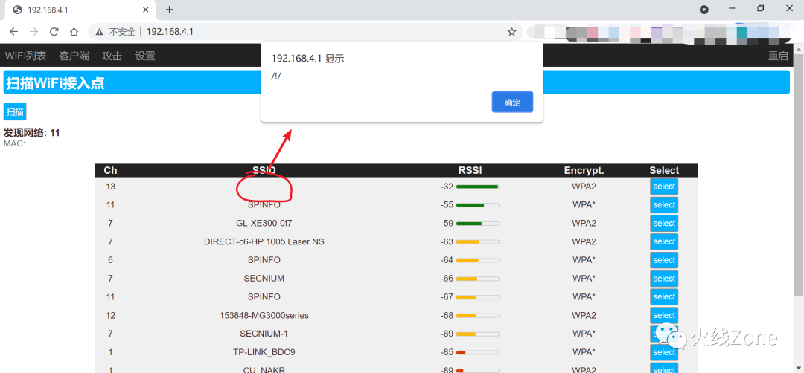Select the SPINFO network with RSSI -67
This screenshot has height=373, width=804.
tap(664, 296)
